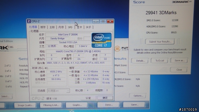This screenshot has height=112, width=199.
Task: Open the SPD tab in CPU-Z
Action: [70, 27]
